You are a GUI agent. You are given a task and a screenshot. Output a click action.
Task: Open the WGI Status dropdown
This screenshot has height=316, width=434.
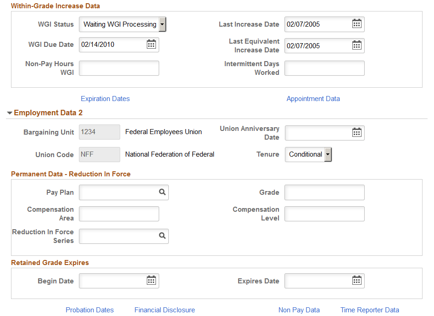162,24
